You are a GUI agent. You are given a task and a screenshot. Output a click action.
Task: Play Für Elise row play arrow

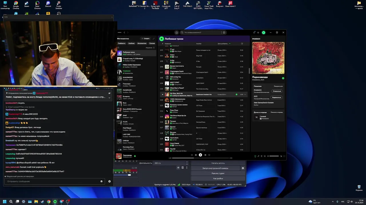[162, 95]
